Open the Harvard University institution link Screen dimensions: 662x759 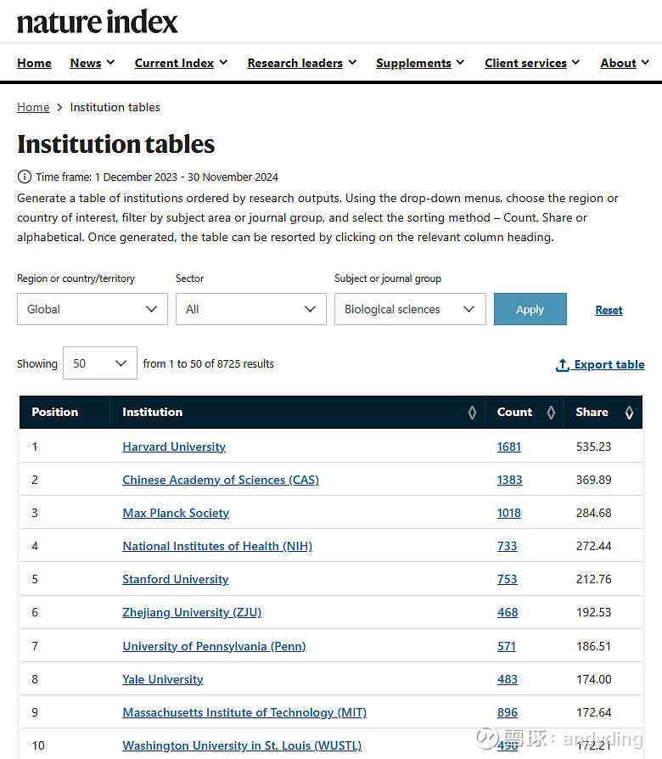[x=174, y=447]
